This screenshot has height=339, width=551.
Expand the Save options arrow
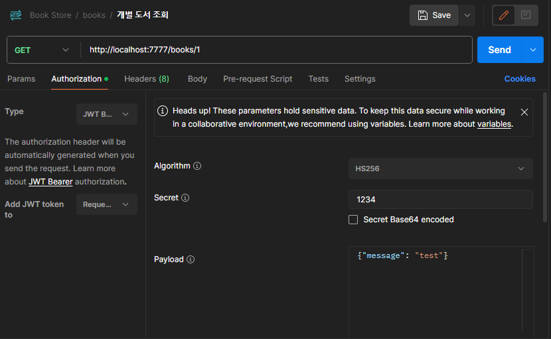[x=467, y=15]
